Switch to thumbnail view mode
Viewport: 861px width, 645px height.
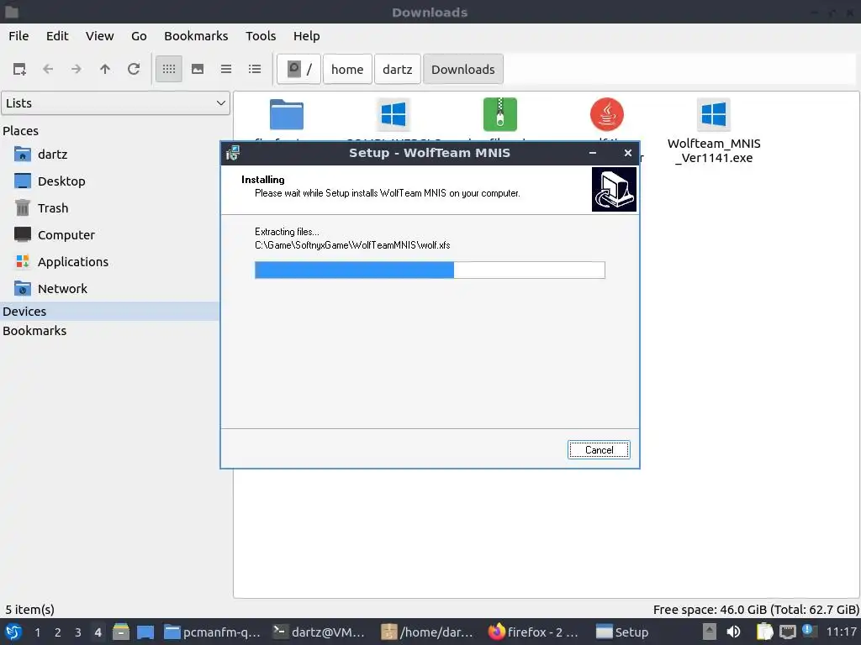pos(198,69)
